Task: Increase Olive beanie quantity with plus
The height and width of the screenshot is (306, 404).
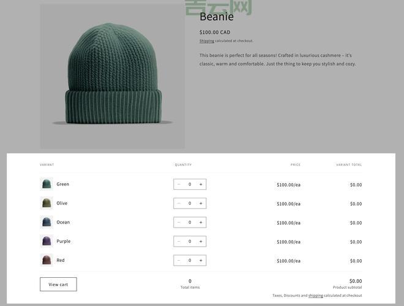Action: click(201, 203)
